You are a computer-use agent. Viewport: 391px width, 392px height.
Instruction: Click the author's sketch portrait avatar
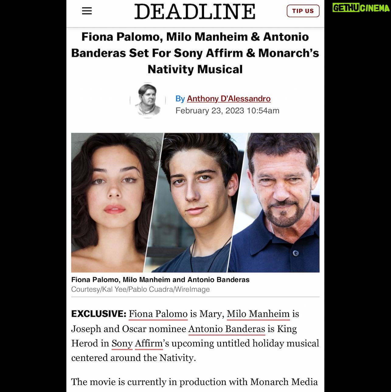148,100
